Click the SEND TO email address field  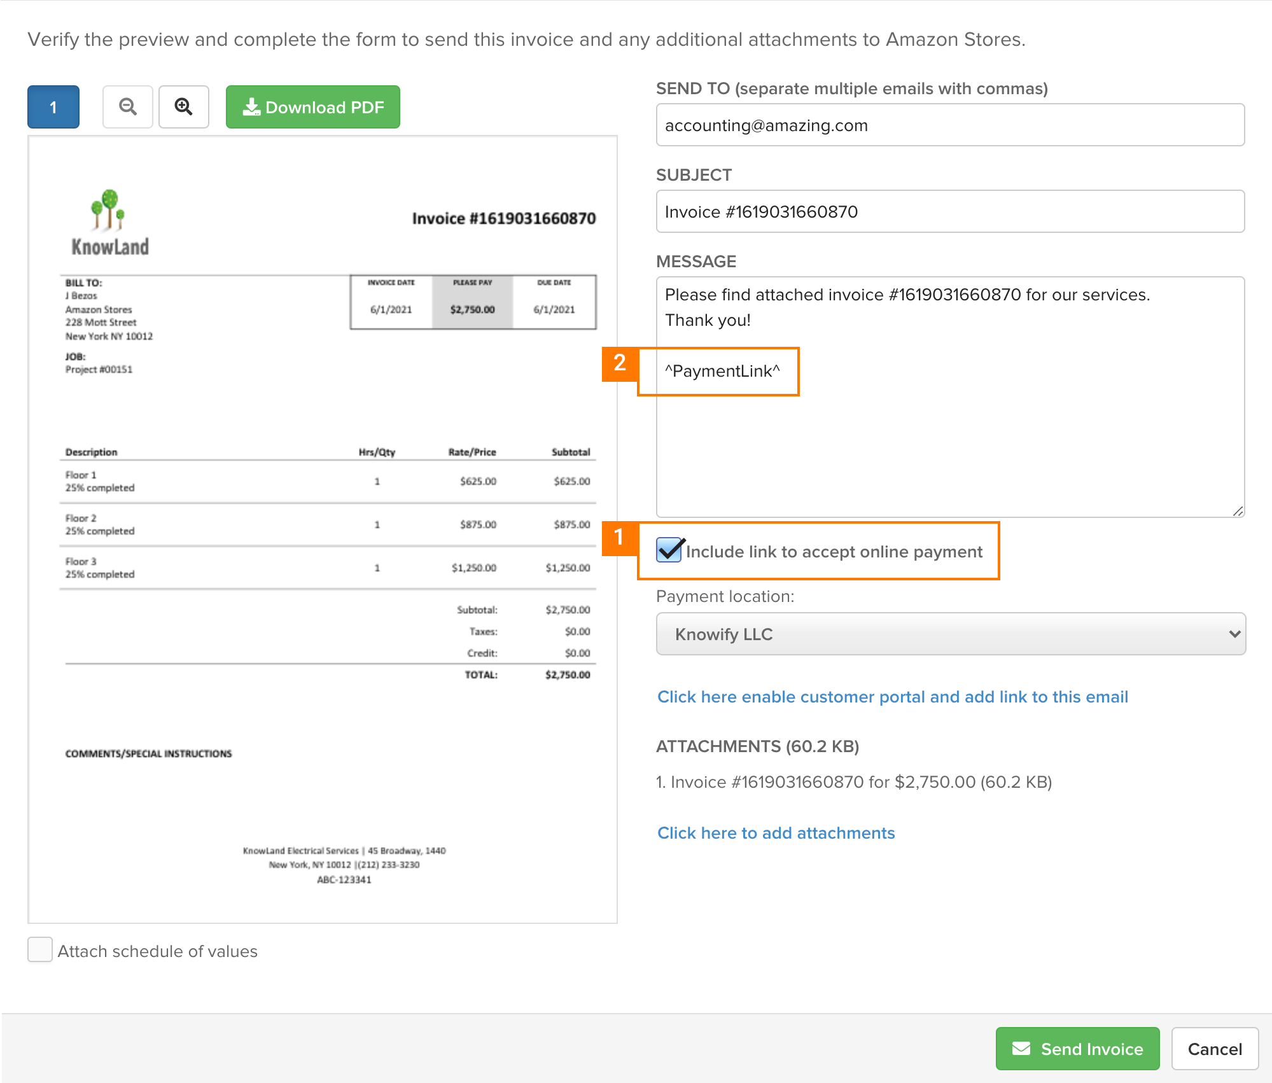pos(950,125)
